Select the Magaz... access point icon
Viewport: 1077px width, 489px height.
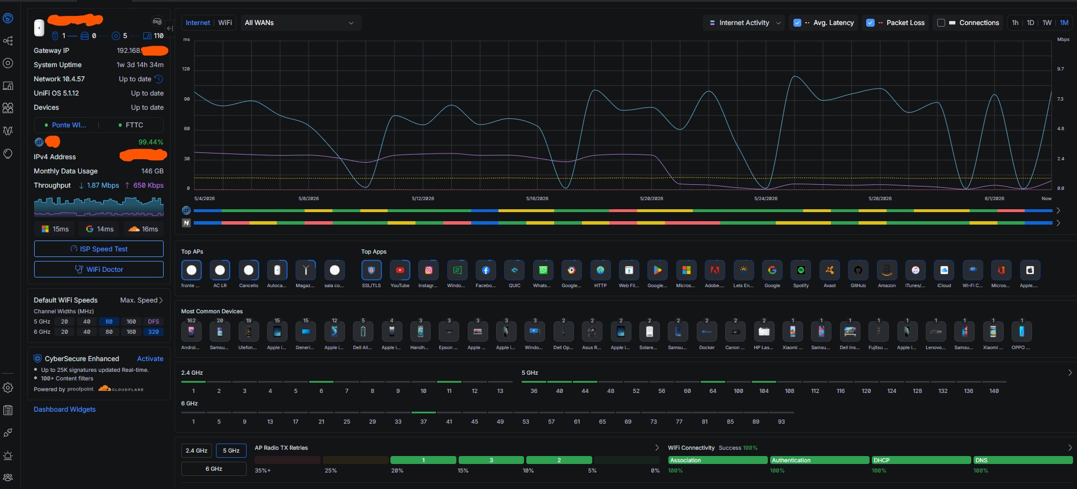[x=306, y=270]
